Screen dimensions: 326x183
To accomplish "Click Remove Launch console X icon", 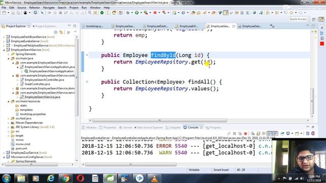I will click(234, 133).
